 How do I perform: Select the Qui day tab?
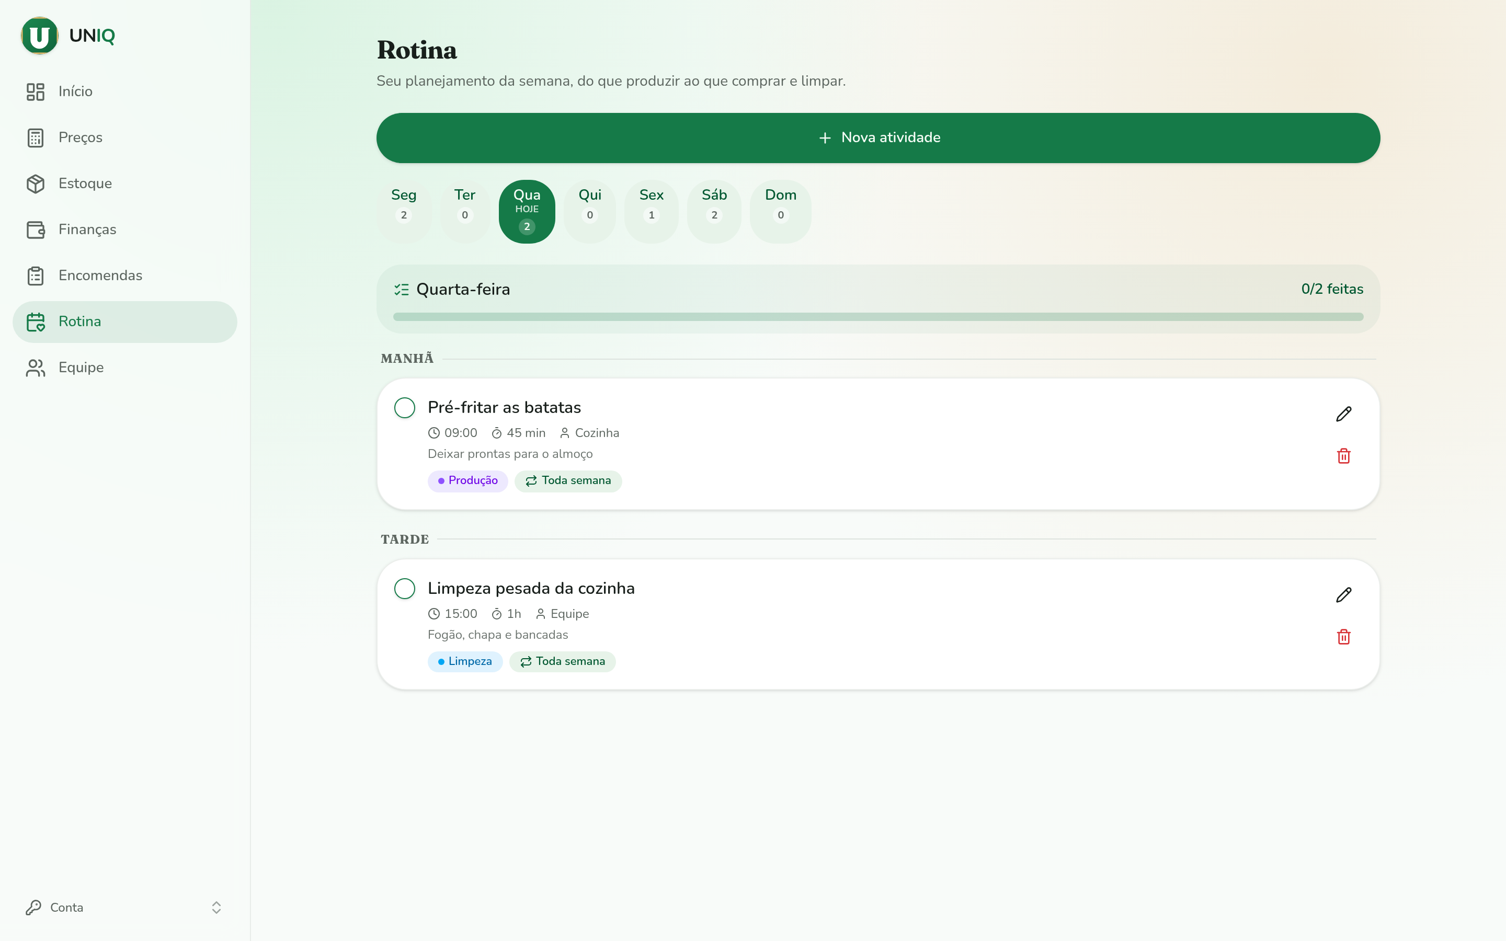589,211
